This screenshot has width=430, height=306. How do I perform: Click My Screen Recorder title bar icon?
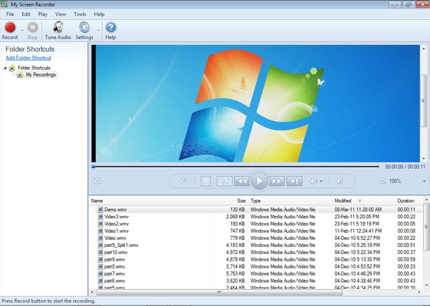(4, 4)
